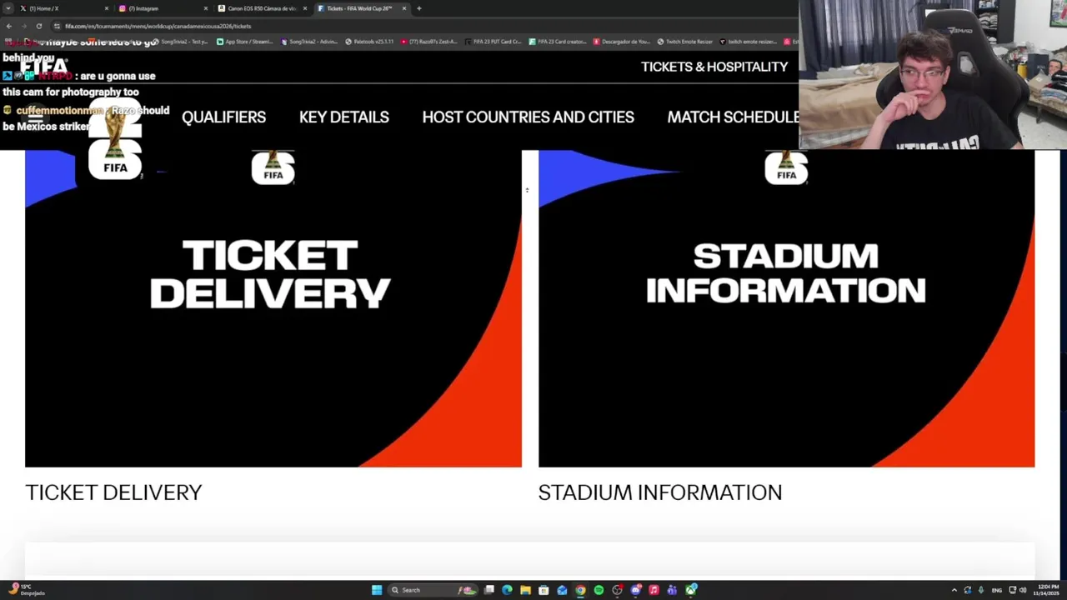This screenshot has height=600, width=1067.
Task: Open Discord from the taskbar
Action: tap(636, 590)
